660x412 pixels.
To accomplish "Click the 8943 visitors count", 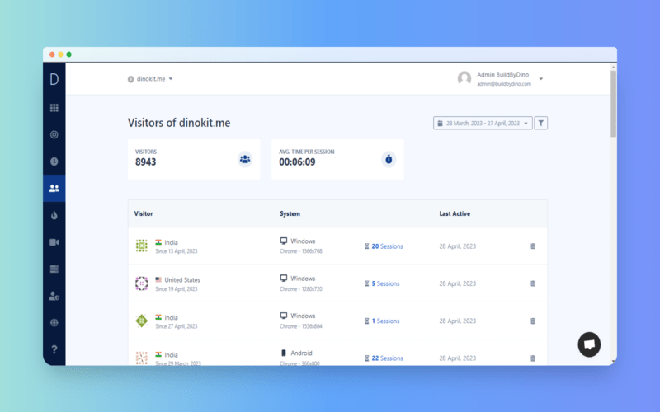I will pyautogui.click(x=146, y=162).
